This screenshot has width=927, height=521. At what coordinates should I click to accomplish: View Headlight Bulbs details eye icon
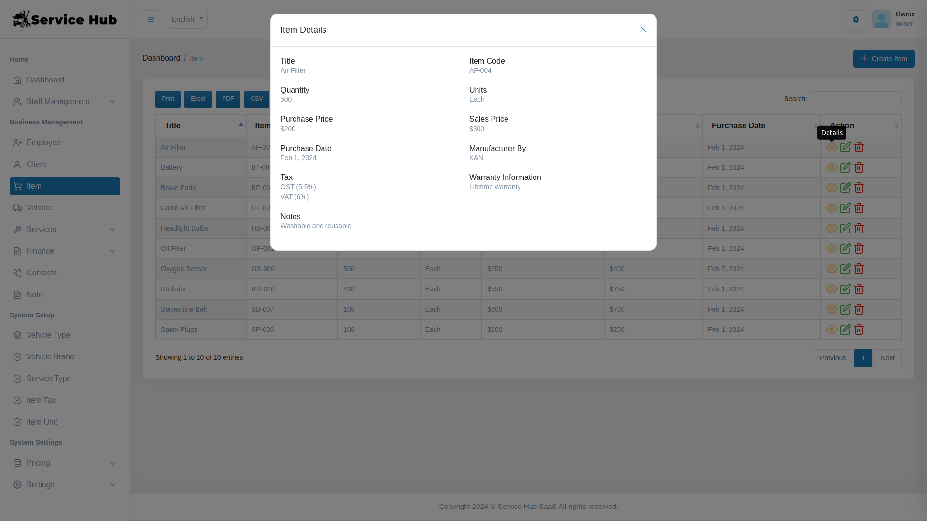pos(831,228)
